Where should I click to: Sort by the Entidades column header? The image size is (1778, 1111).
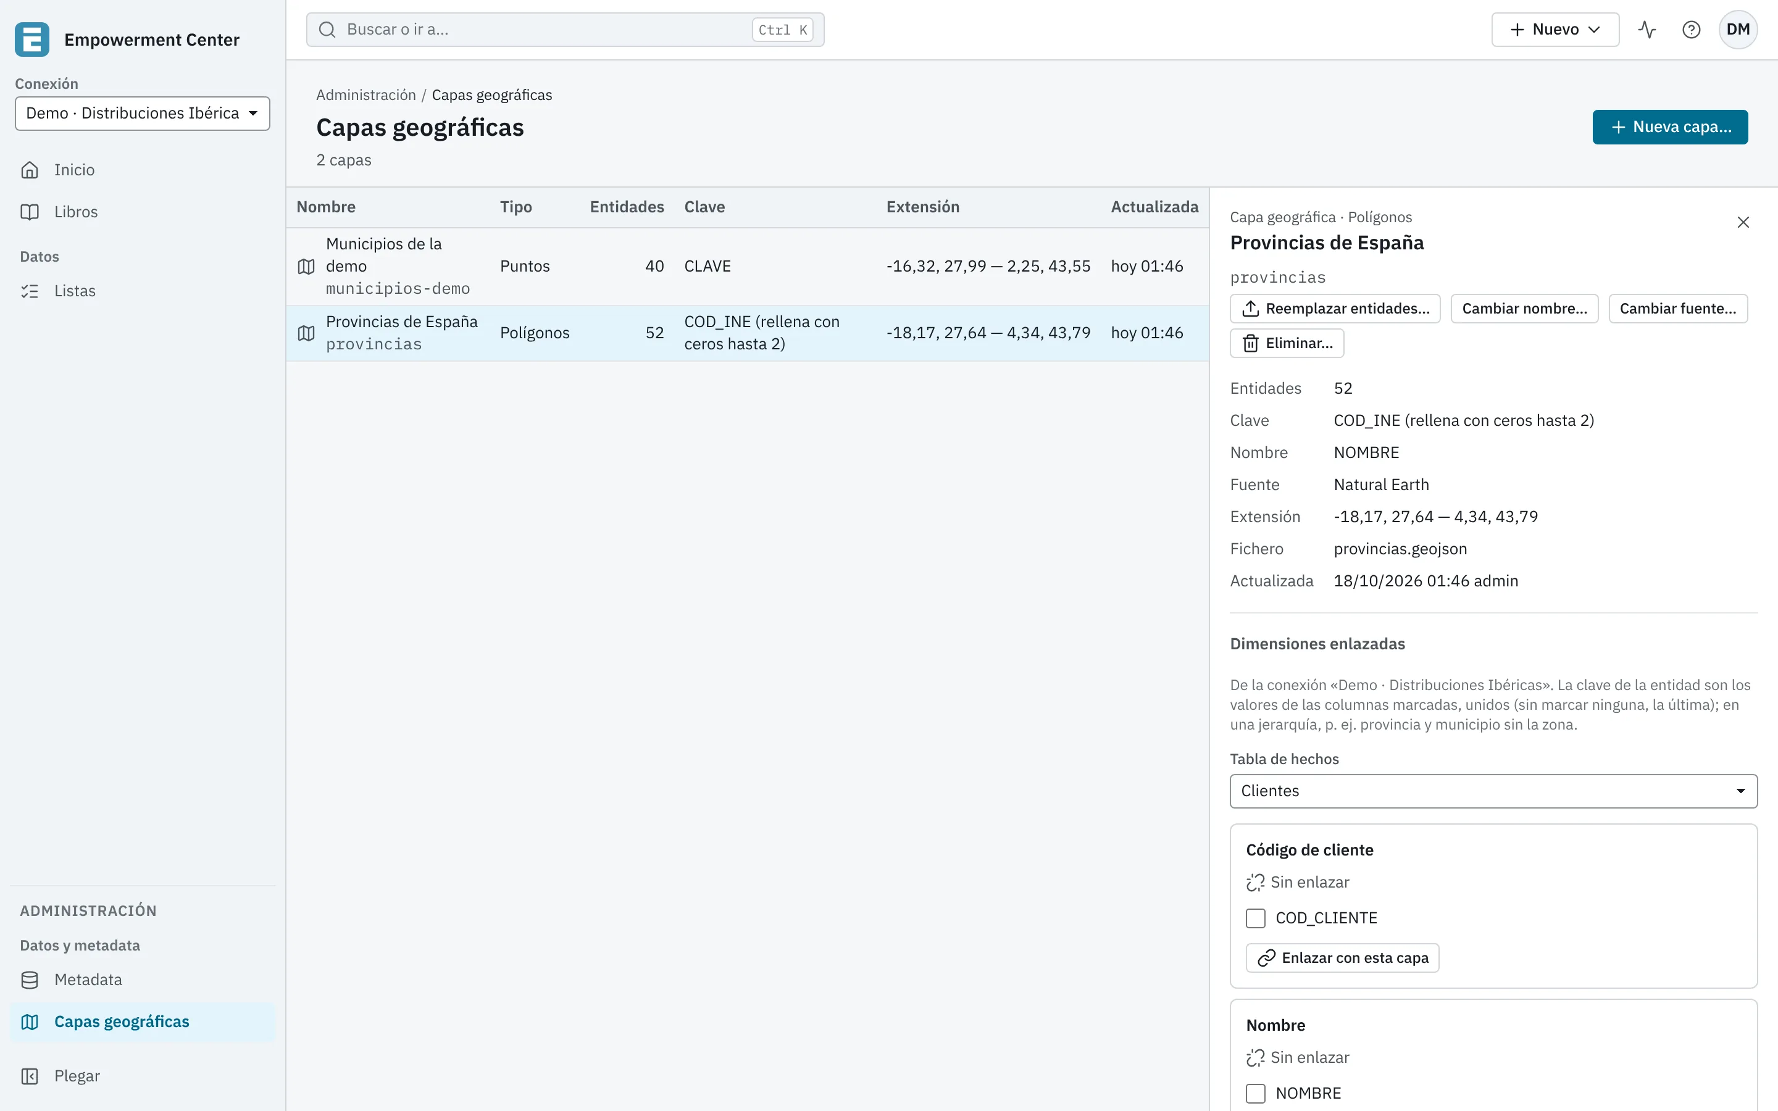(x=627, y=207)
